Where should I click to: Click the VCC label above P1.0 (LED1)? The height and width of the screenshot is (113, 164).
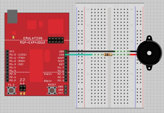12,51
